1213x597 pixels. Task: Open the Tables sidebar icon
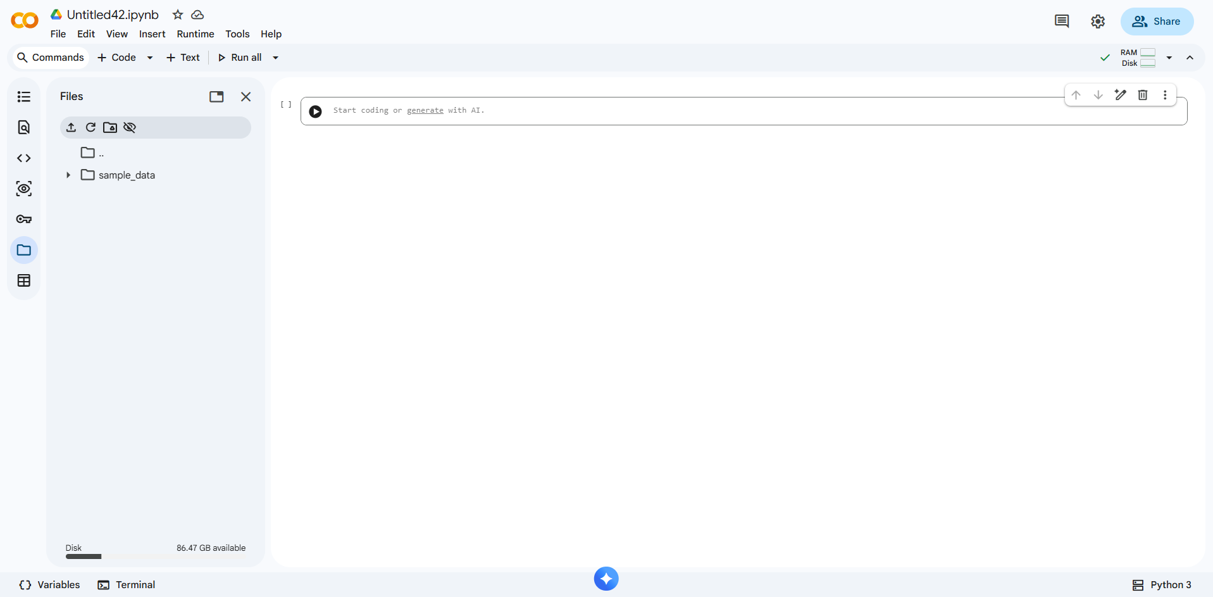[24, 280]
